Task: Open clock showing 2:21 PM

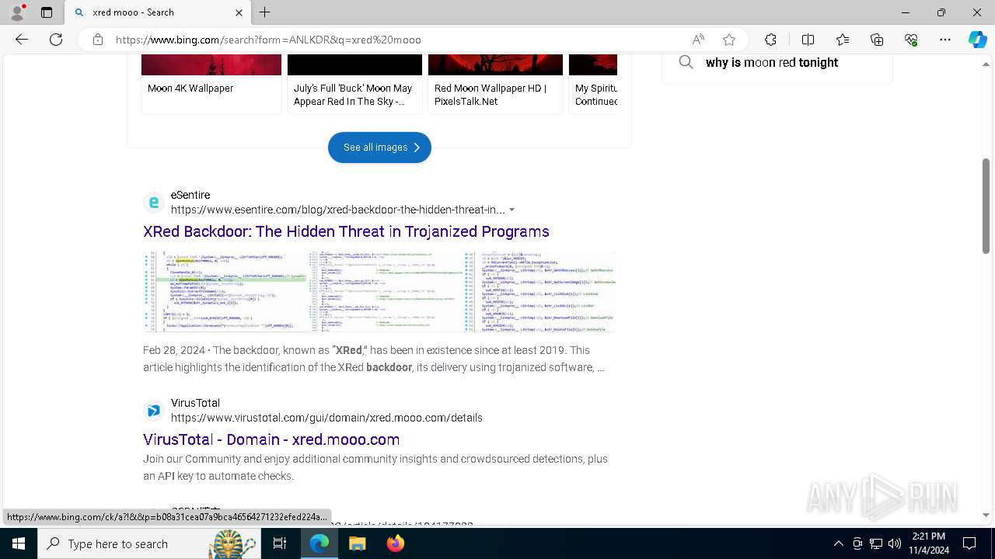Action: [x=928, y=543]
